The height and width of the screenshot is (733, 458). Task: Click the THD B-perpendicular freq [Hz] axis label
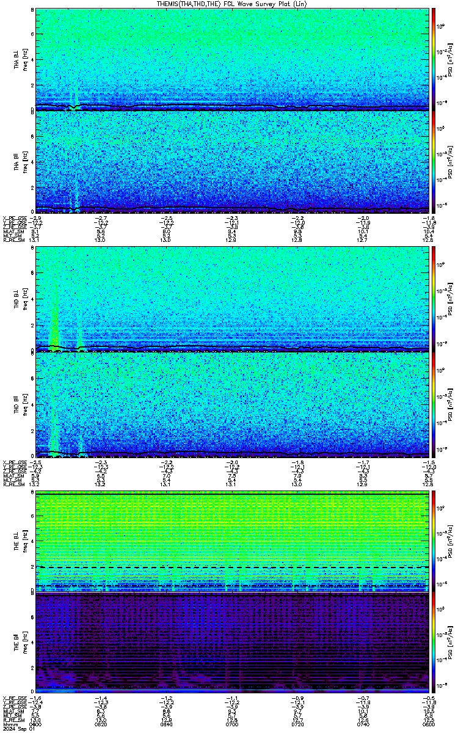click(x=26, y=298)
